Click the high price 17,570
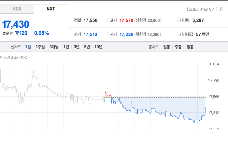228x160 pixels. (x=126, y=20)
